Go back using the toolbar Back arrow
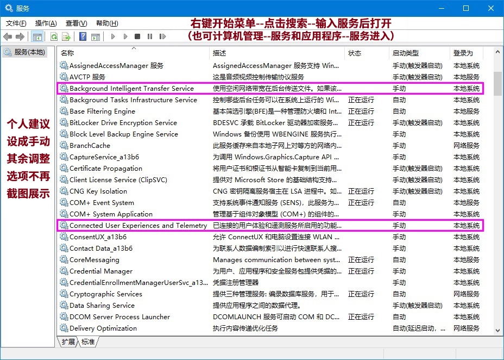 click(x=8, y=36)
